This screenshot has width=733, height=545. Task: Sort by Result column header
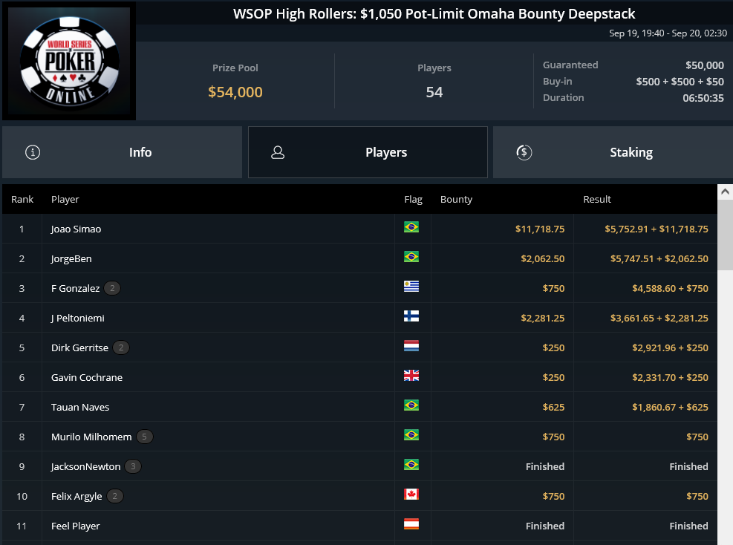pyautogui.click(x=597, y=200)
